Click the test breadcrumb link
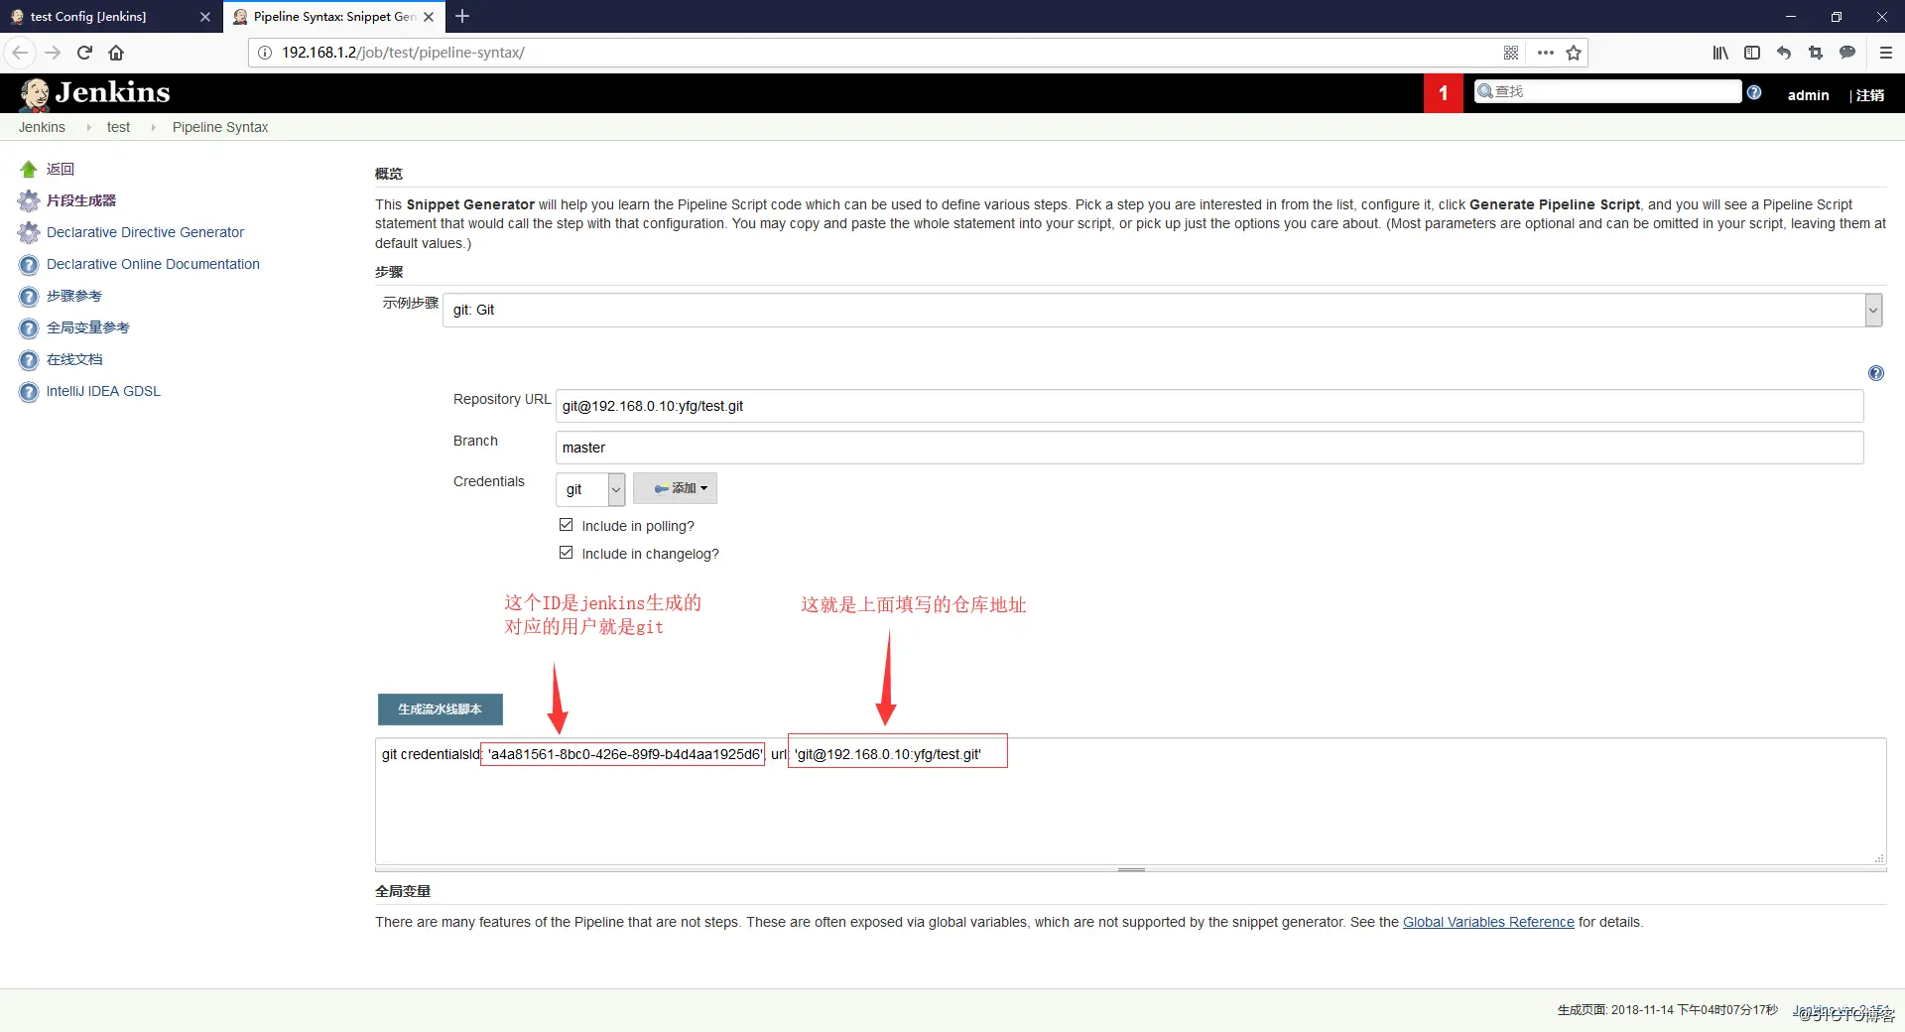1905x1032 pixels. (118, 127)
